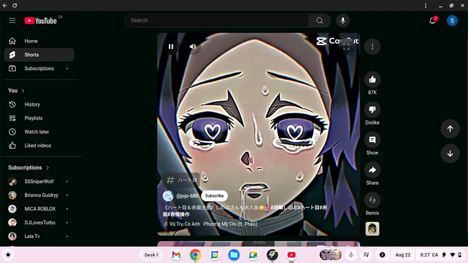Open the window three-dot menu
Image resolution: width=468 pixels, height=263 pixels.
tap(425, 5)
